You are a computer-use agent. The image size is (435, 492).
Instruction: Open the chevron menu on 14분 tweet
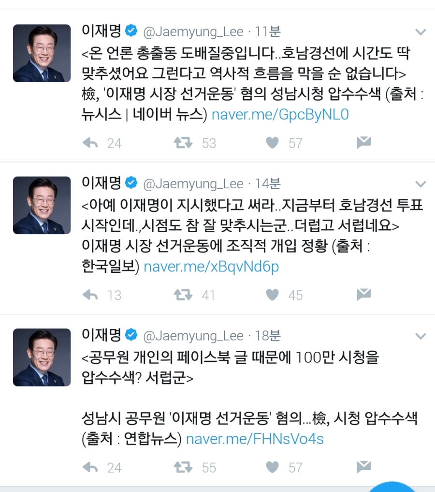pyautogui.click(x=420, y=184)
